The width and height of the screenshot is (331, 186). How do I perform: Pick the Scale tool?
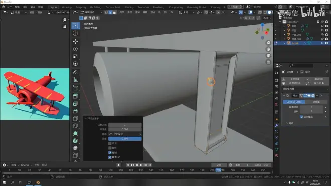(75, 56)
